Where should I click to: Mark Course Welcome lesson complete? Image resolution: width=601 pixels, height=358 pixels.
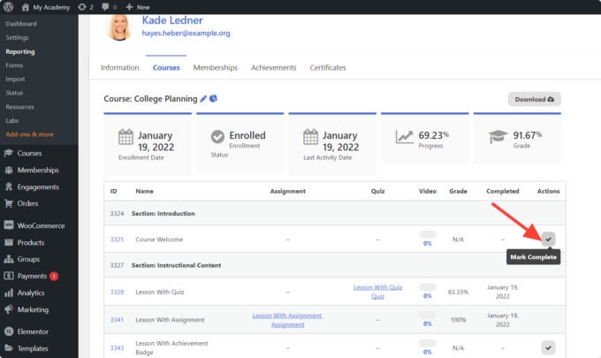(548, 239)
